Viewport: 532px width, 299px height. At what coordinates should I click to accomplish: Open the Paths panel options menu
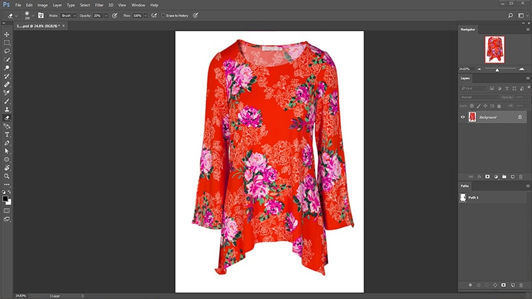527,186
